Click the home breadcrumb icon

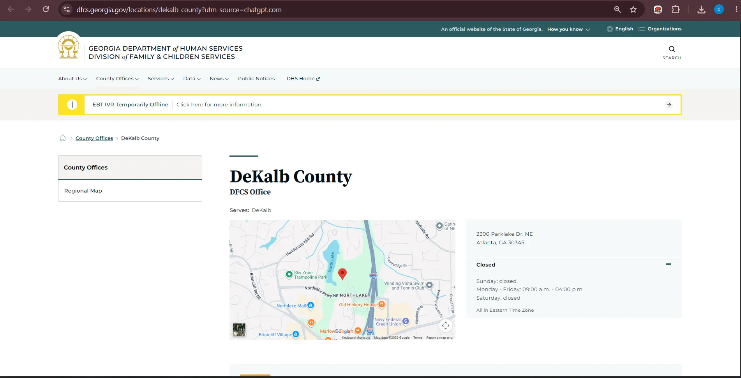(63, 138)
